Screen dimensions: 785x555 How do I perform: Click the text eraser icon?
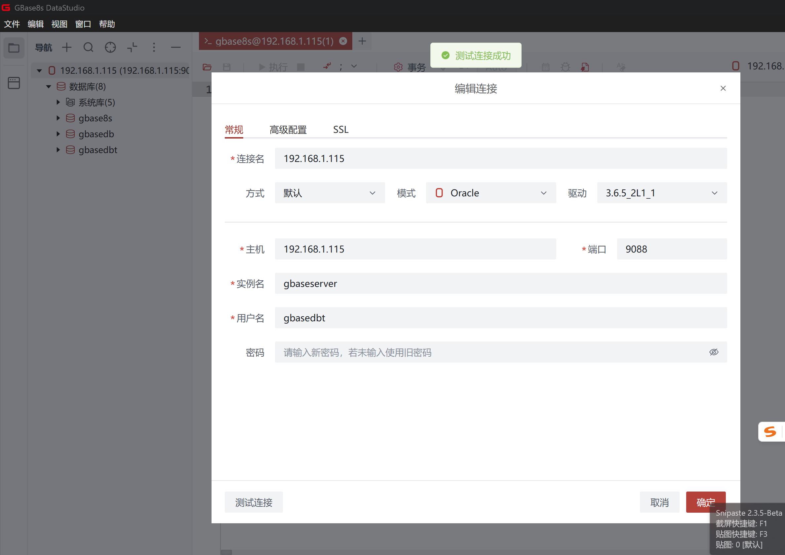coord(621,67)
